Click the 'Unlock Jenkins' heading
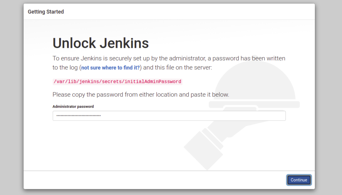Viewport: 342px width, 195px height. tap(101, 43)
